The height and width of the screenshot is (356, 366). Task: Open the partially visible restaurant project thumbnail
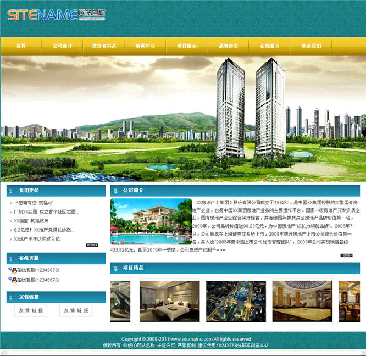click(x=350, y=301)
